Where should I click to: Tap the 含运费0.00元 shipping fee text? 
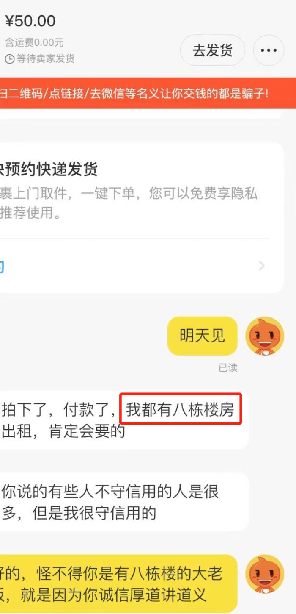(x=34, y=42)
